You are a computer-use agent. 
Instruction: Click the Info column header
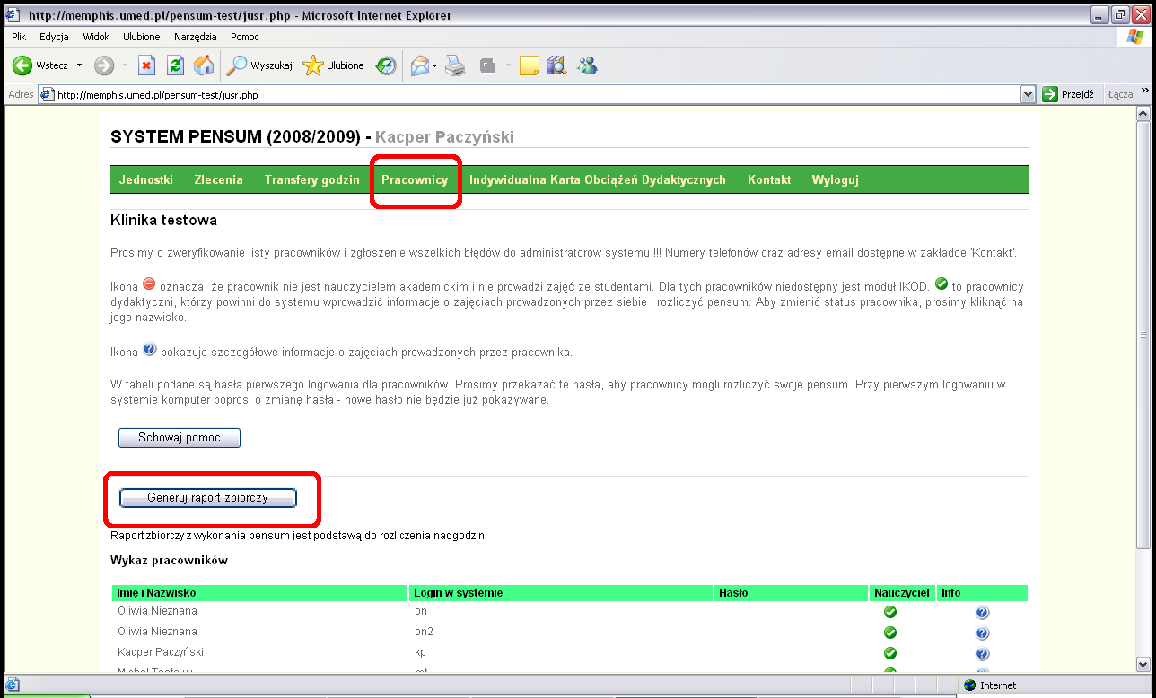click(x=983, y=593)
